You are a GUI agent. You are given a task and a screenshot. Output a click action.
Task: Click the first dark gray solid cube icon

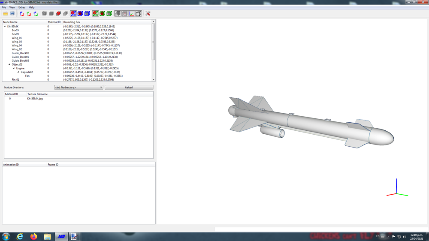[x=44, y=13]
